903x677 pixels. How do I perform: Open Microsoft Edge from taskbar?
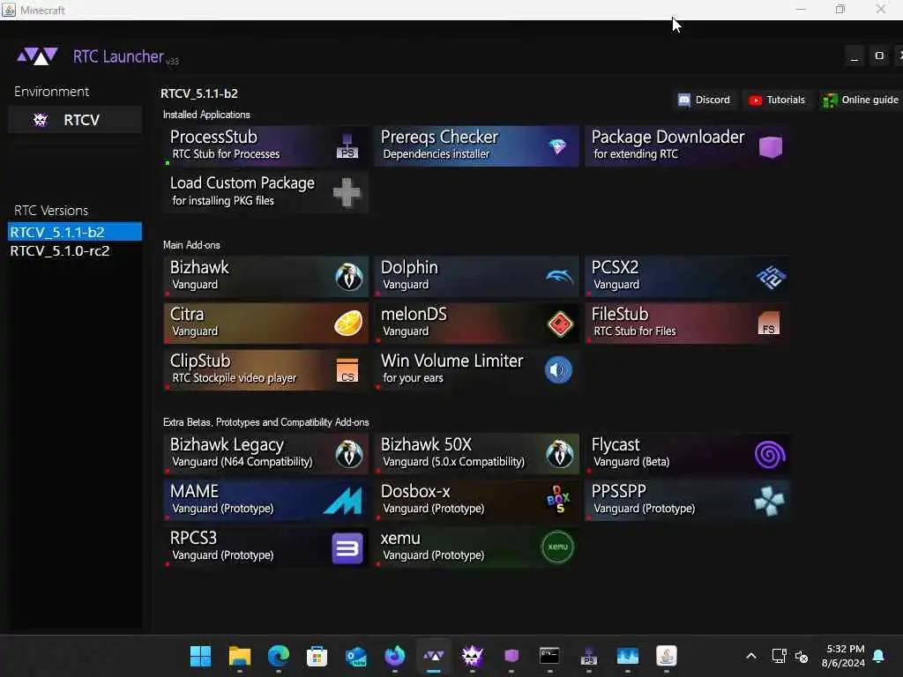tap(278, 656)
